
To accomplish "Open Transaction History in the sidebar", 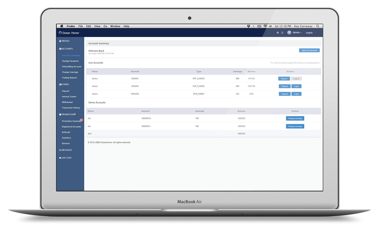I will pyautogui.click(x=71, y=108).
